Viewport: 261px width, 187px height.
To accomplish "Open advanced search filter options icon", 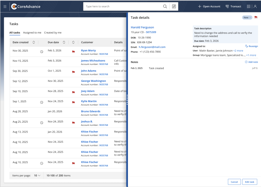I will [174, 6].
